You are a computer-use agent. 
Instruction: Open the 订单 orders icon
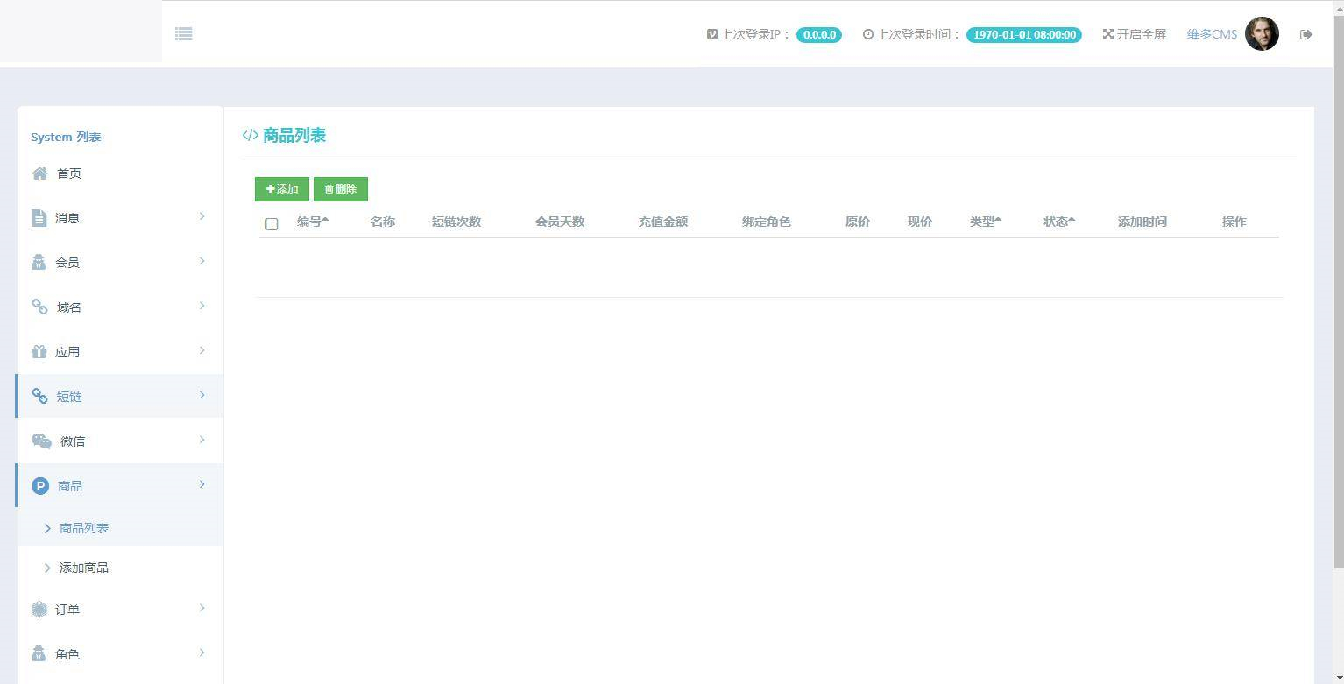[39, 609]
